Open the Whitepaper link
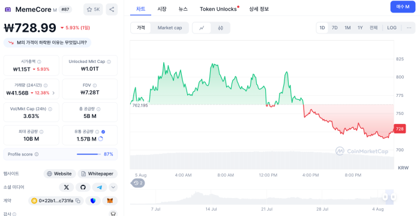The width and height of the screenshot is (420, 216). pos(97,174)
